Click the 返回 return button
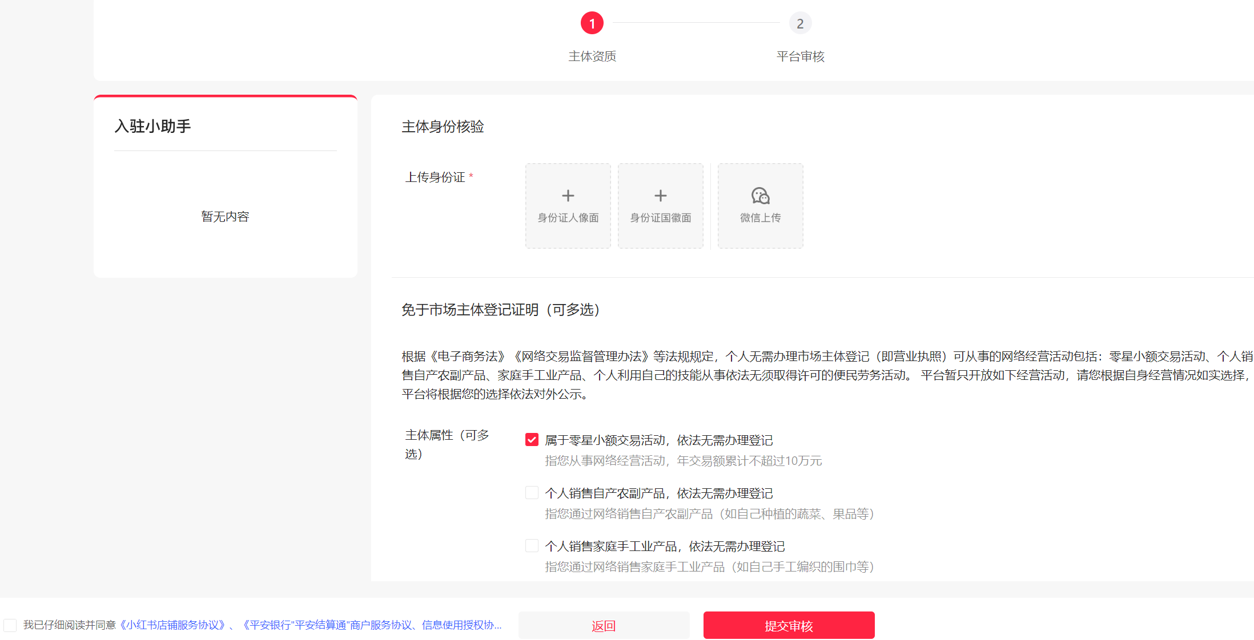Screen dimensions: 1254x640 [604, 625]
